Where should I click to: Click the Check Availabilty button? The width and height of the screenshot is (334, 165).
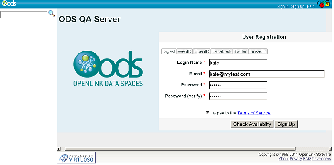click(252, 124)
